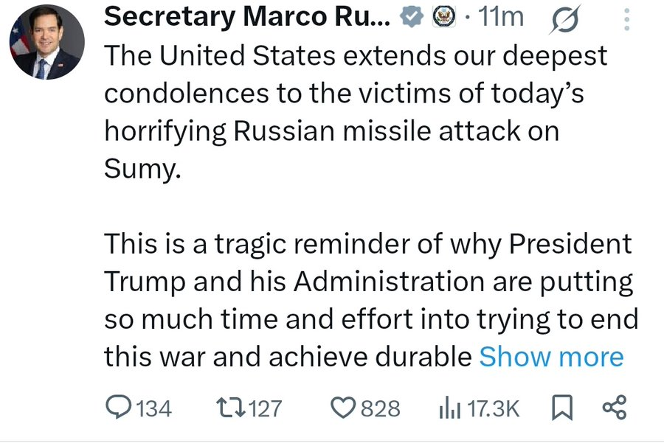Open the 17.3K view count
The height and width of the screenshot is (443, 664).
pos(494,408)
